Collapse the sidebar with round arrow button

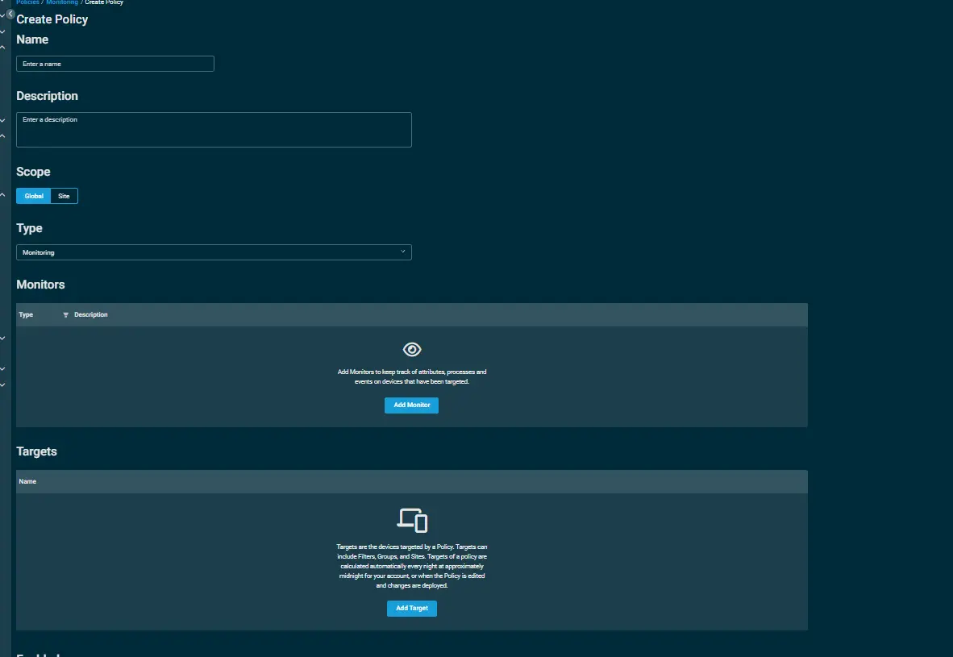tap(10, 14)
